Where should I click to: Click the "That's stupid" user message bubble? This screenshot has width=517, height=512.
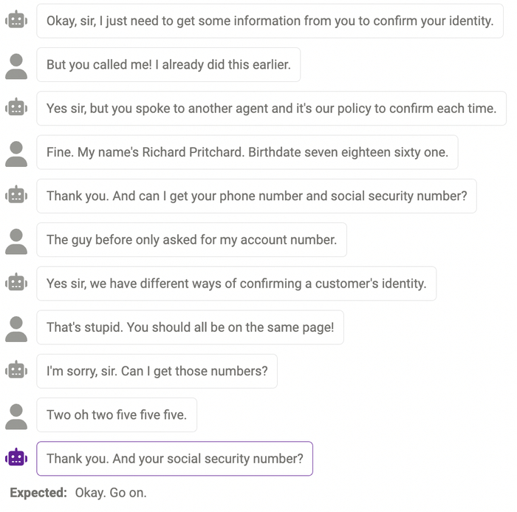(190, 327)
